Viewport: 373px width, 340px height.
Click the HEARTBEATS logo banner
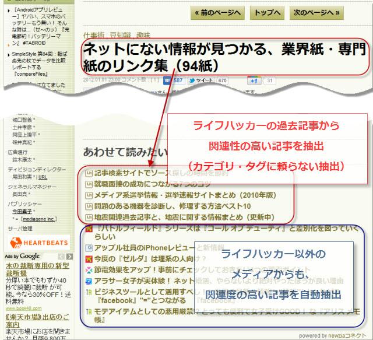point(39,243)
